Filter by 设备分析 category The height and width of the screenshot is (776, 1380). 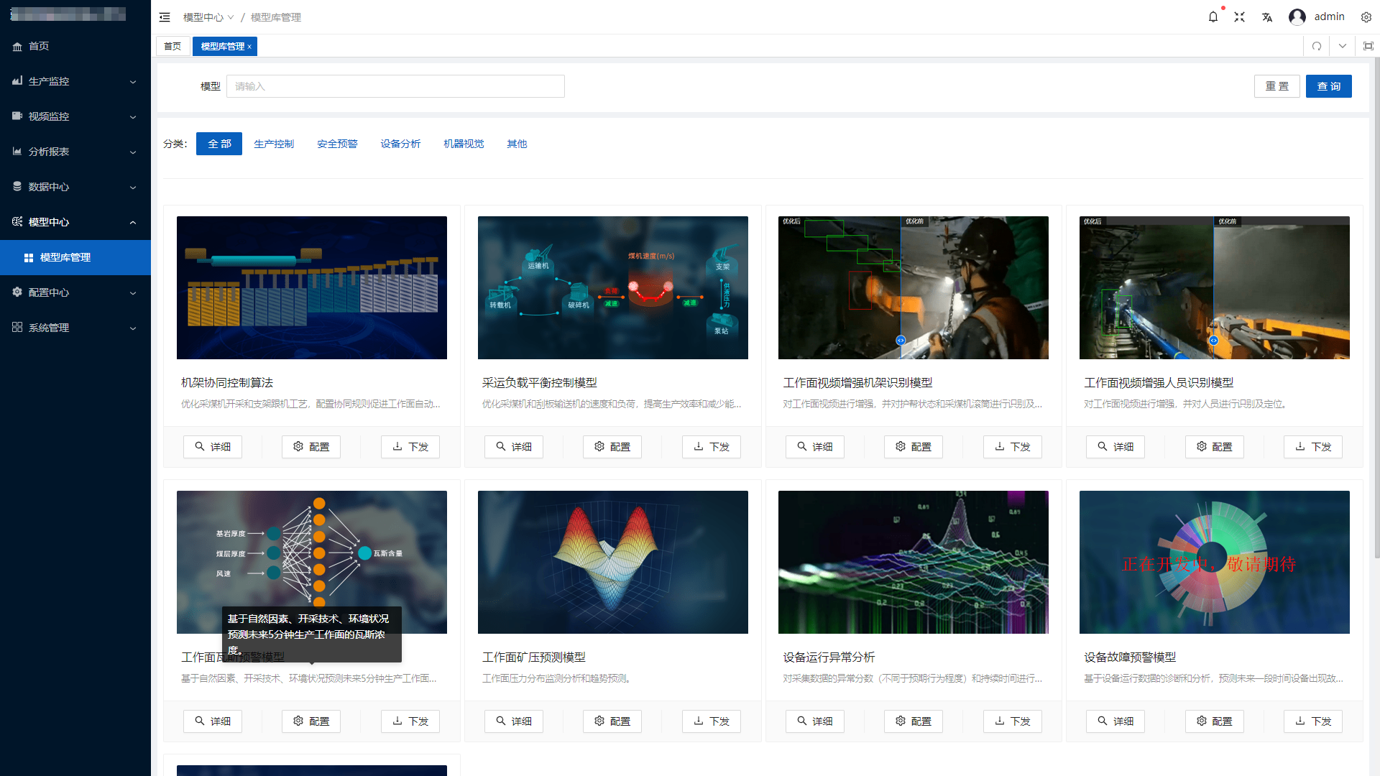[400, 144]
